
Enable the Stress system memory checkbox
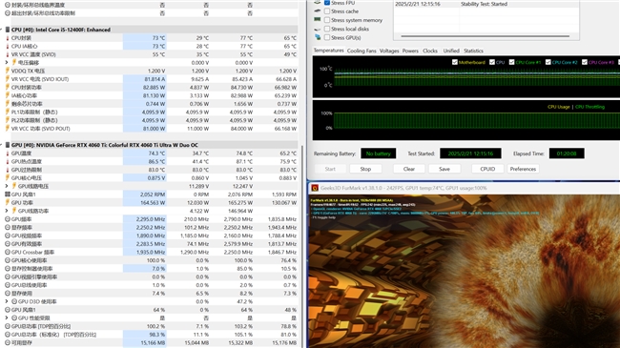pyautogui.click(x=327, y=20)
